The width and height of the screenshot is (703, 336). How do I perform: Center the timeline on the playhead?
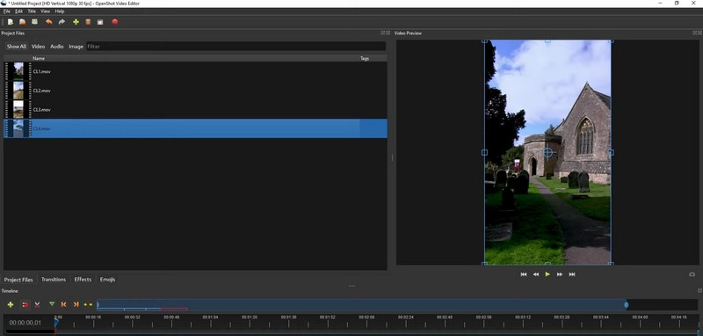pos(88,304)
